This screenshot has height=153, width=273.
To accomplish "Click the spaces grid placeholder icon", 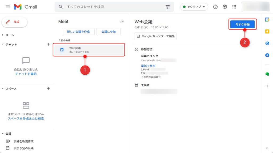I will click(26, 105).
